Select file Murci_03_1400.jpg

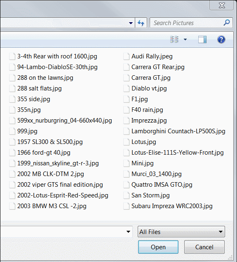pos(153,174)
